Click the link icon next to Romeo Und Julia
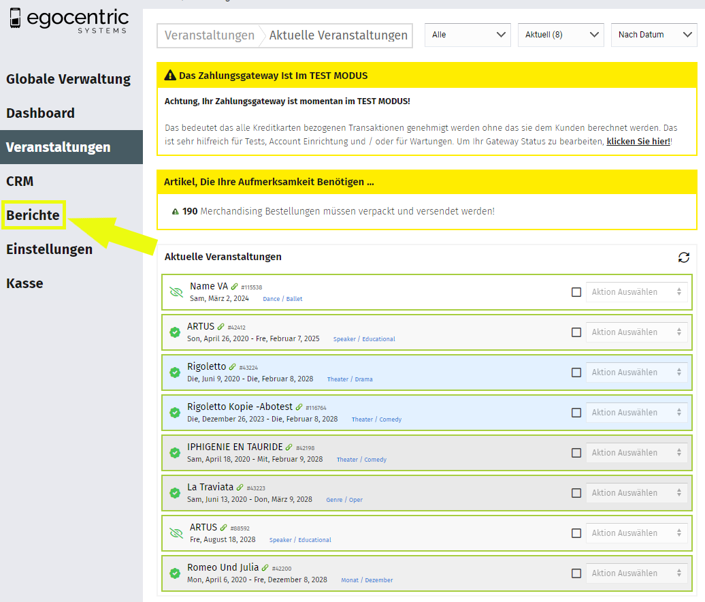705x602 pixels. point(265,568)
